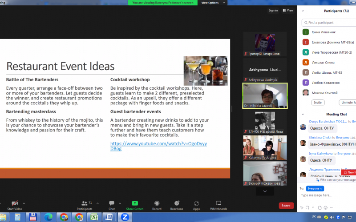Image resolution: width=356 pixels, height=222 pixels.
Task: Expand the Start Video options arrow
Action: point(24,203)
